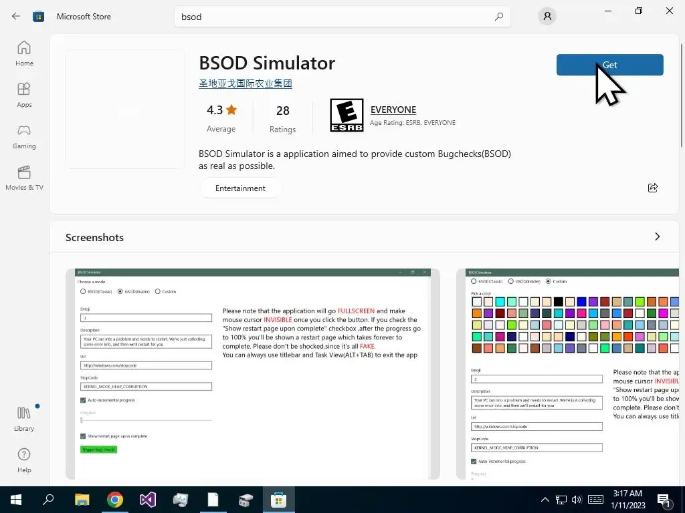
Task: Open File Explorer from the taskbar
Action: coord(82,500)
